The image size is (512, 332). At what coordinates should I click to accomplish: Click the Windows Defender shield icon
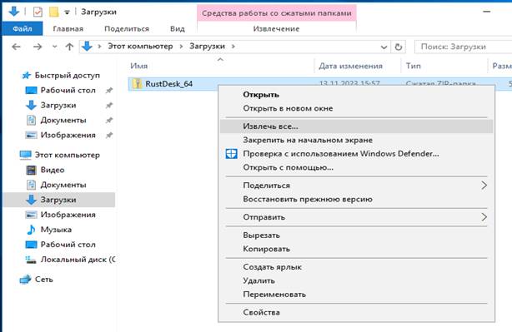232,154
